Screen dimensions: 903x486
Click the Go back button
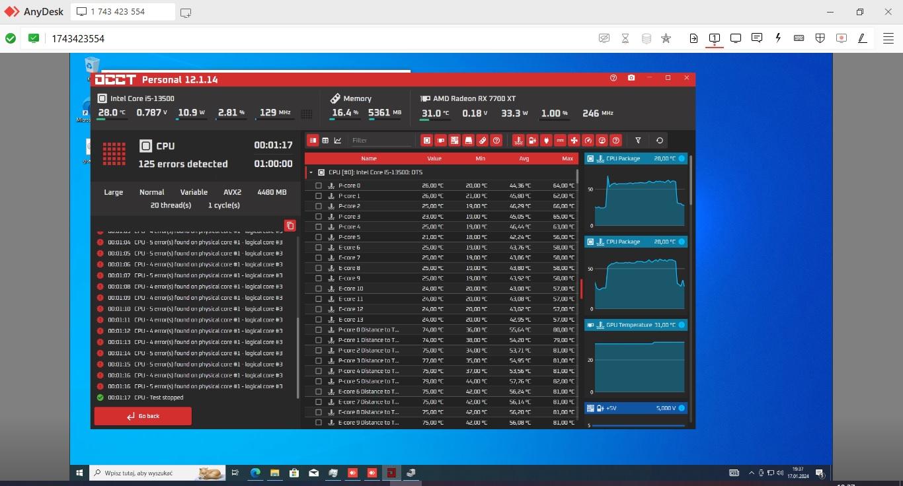click(x=143, y=416)
